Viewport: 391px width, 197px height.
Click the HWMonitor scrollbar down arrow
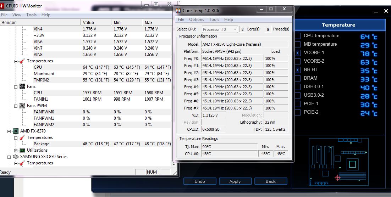(174, 165)
